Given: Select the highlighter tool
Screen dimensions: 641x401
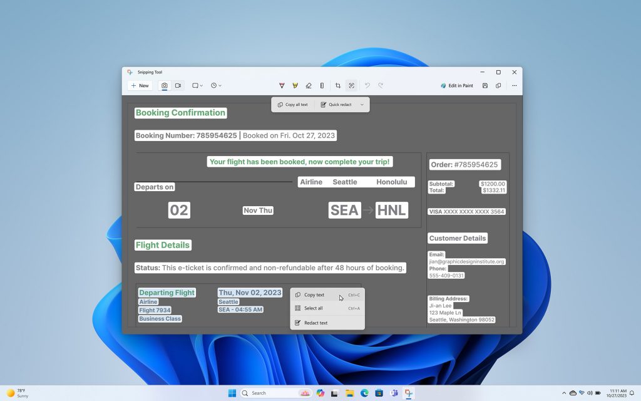Looking at the screenshot, I should point(295,85).
